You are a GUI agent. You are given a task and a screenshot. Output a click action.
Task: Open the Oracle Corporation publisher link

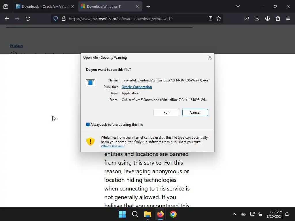137,87
